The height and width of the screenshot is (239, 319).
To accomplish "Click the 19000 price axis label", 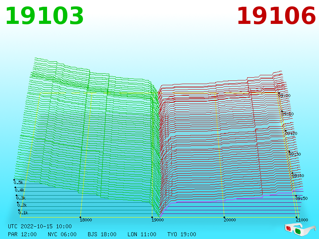I will tap(158, 220).
